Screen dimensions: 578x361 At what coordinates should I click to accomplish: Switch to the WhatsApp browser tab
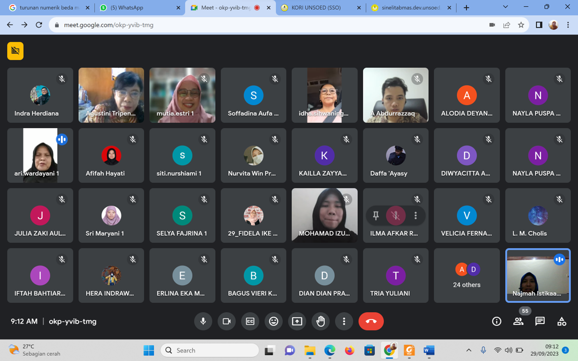click(139, 8)
